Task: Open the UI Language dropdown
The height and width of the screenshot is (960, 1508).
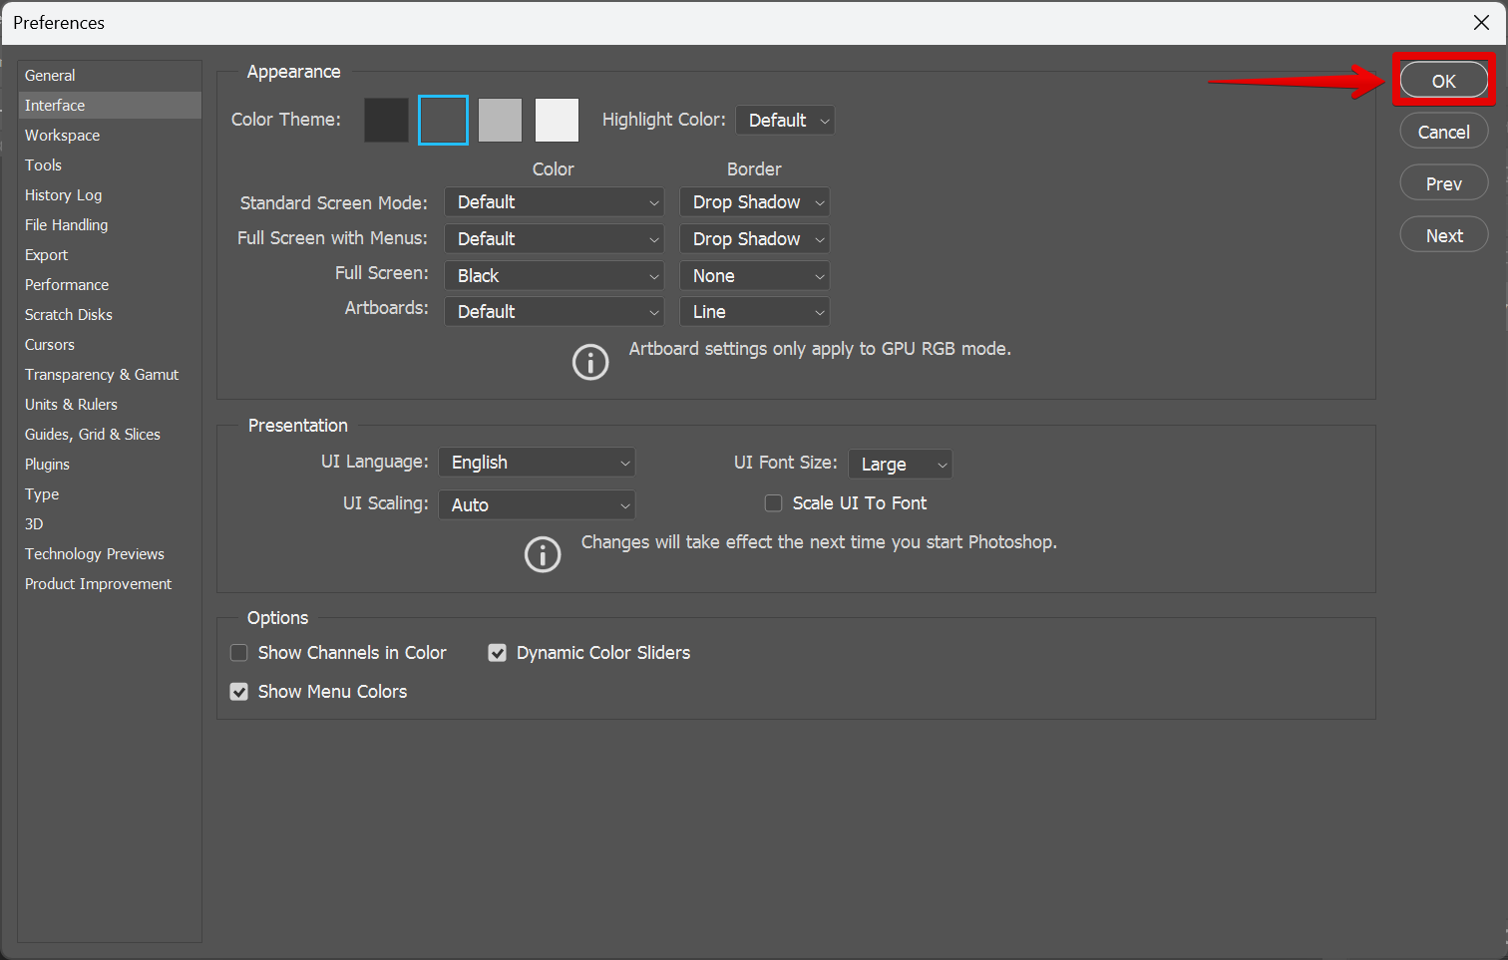Action: coord(537,463)
